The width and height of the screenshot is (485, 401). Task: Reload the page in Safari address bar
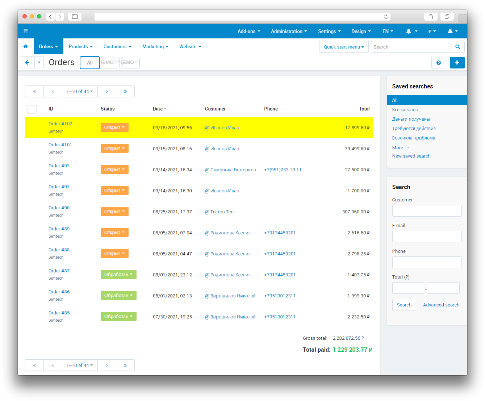click(x=386, y=17)
